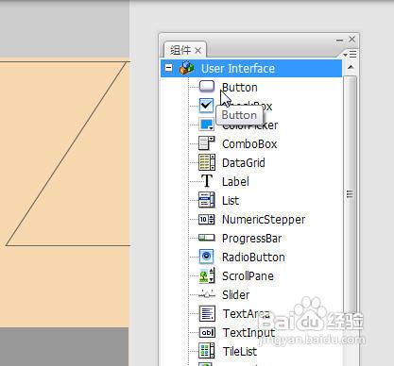Click the TileList component icon
The height and width of the screenshot is (366, 394).
click(207, 351)
